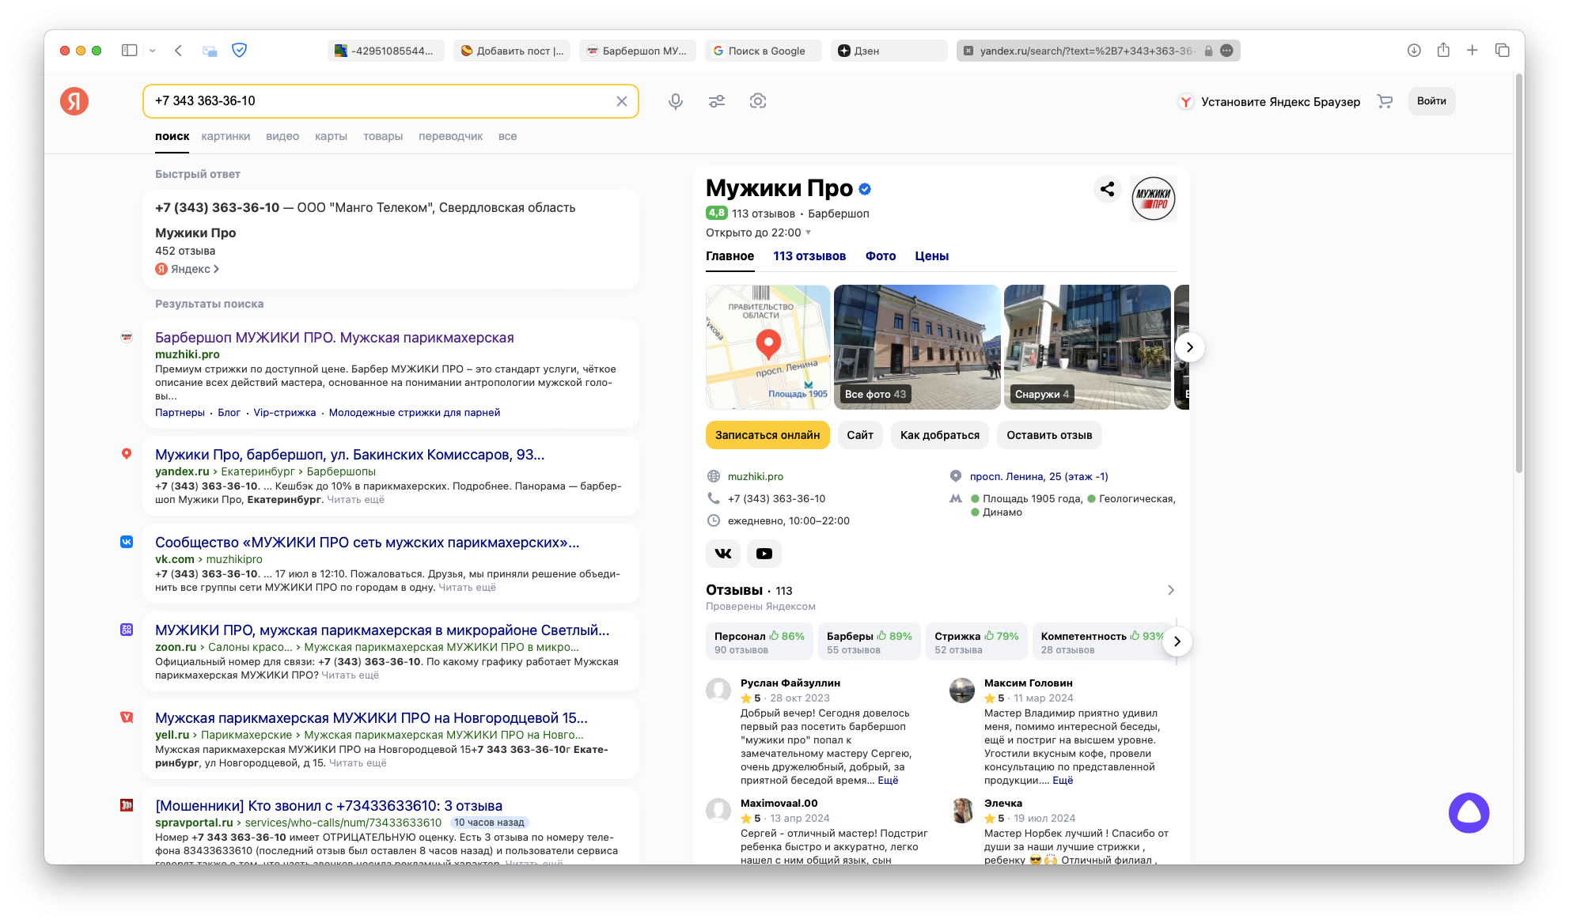Toggle the Safari sidebar icon
Screen dimensions: 1569x923
point(130,51)
